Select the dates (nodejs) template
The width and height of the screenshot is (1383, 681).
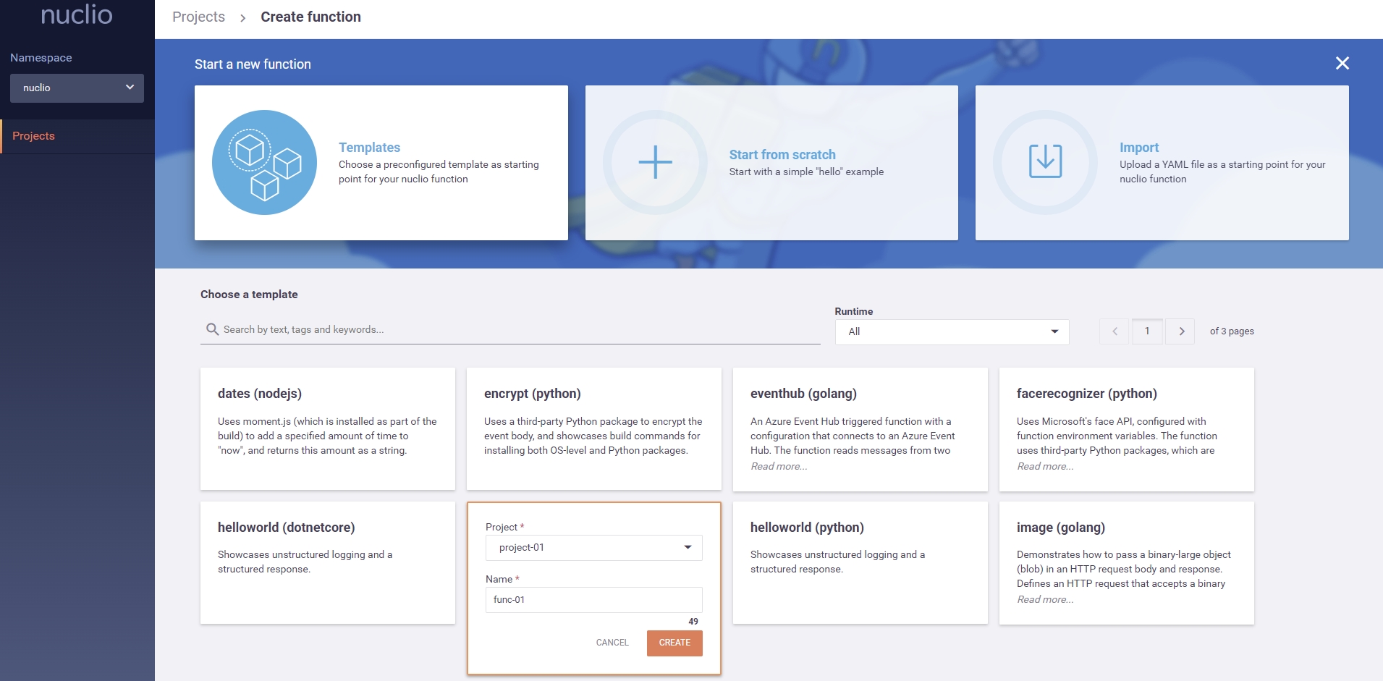(327, 428)
